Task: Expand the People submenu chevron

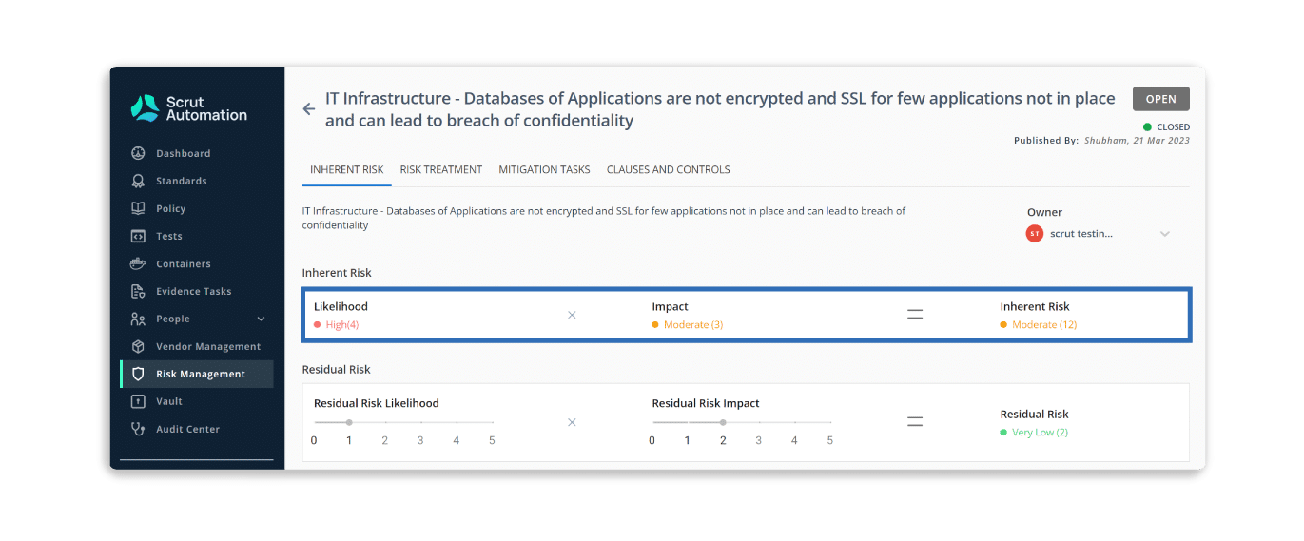Action: [x=261, y=319]
